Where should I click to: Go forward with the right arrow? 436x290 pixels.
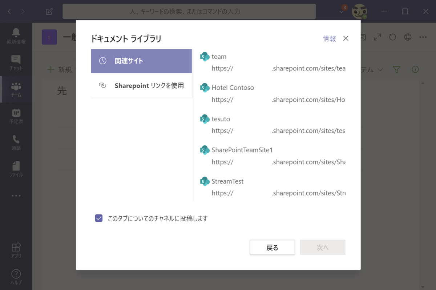coord(23,12)
